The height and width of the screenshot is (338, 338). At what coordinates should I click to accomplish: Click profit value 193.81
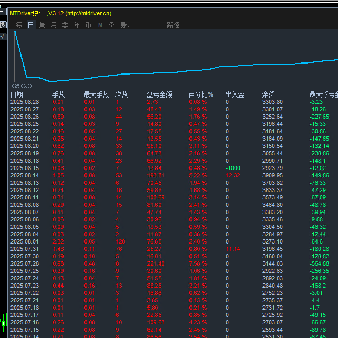156,175
